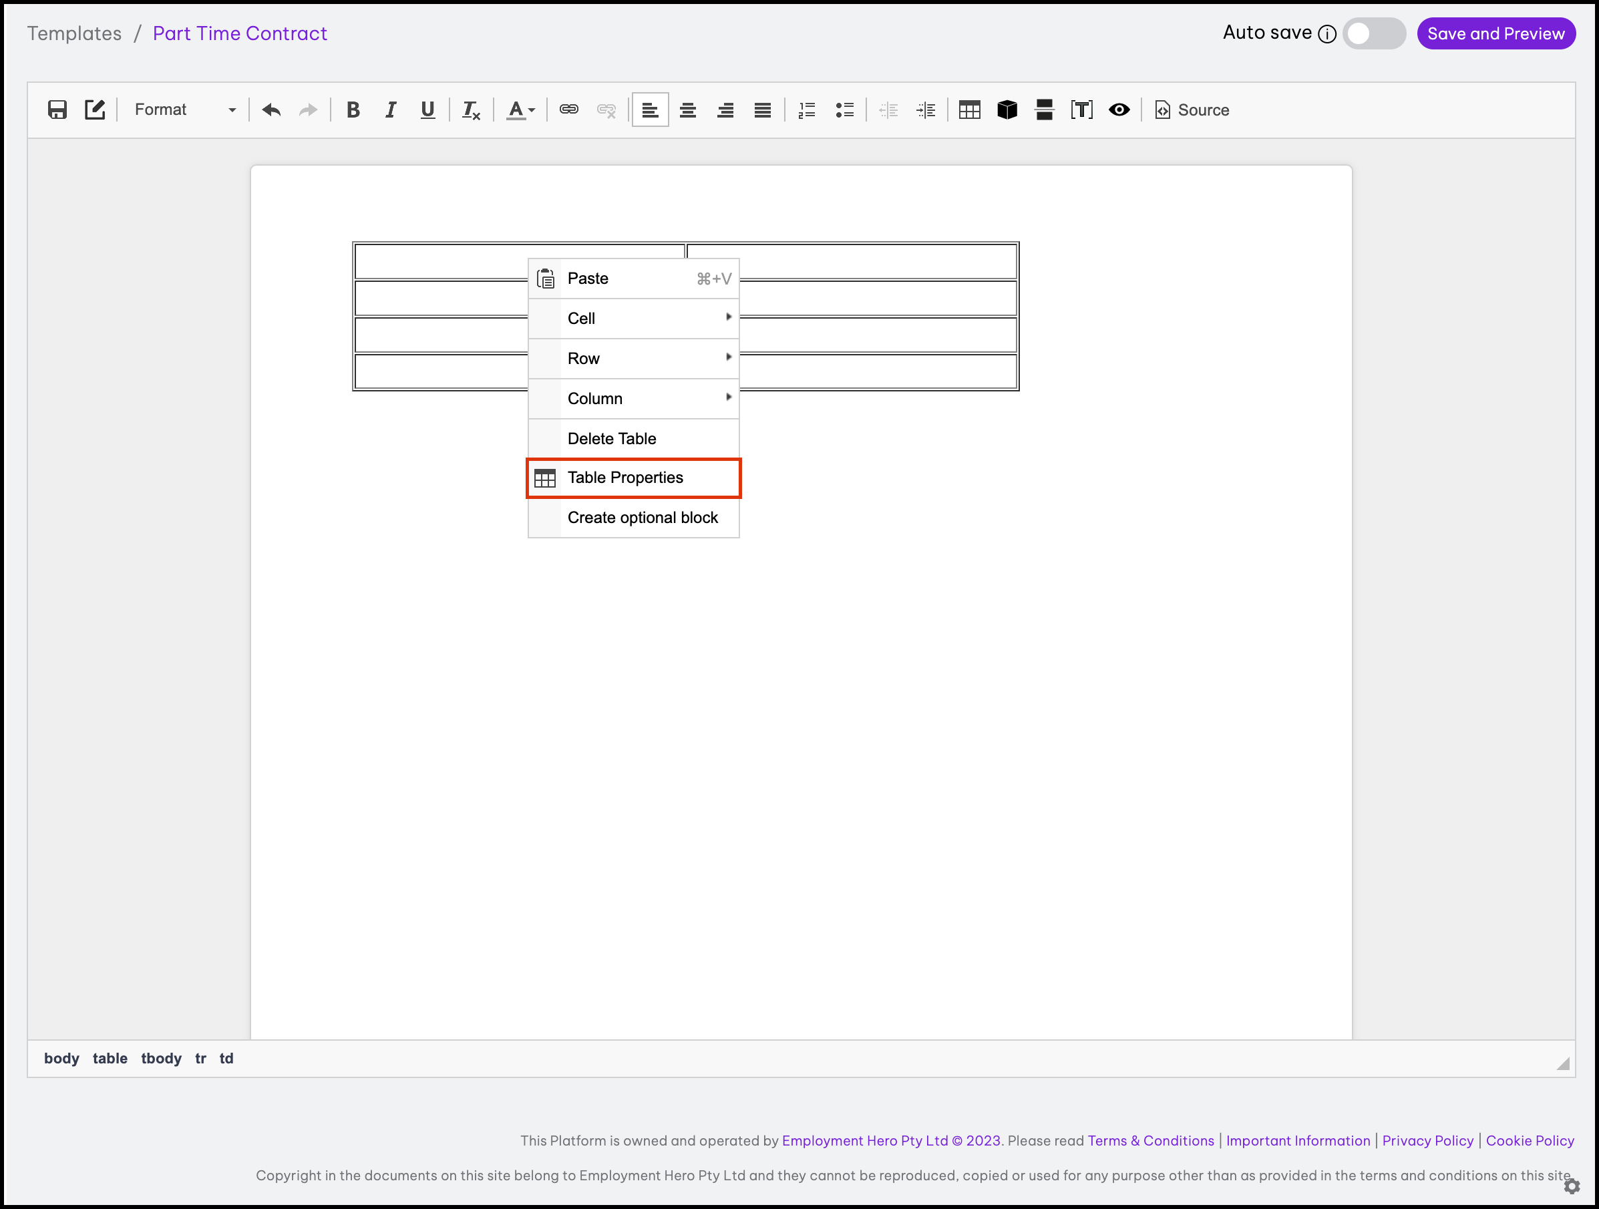
Task: Toggle the Auto save switch
Action: click(1373, 33)
